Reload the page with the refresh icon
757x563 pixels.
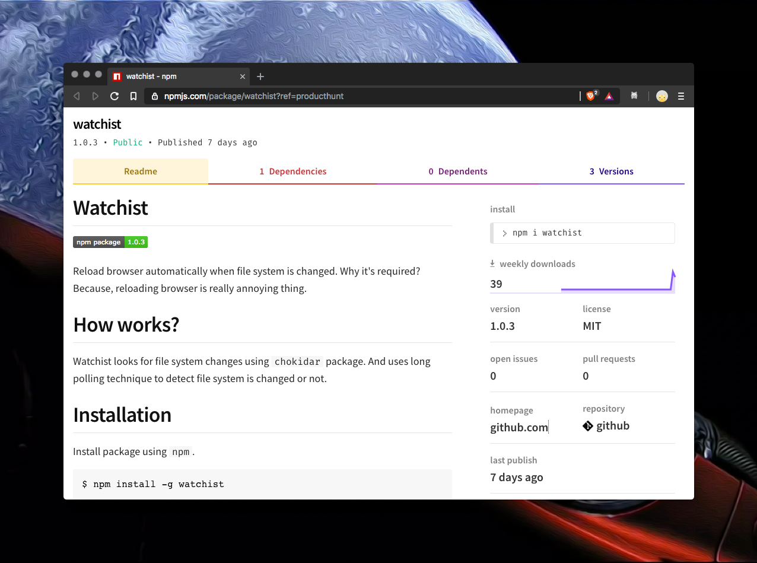click(x=114, y=96)
